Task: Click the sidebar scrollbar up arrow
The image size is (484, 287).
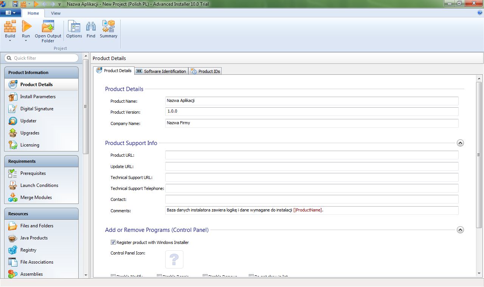Action: pos(85,56)
